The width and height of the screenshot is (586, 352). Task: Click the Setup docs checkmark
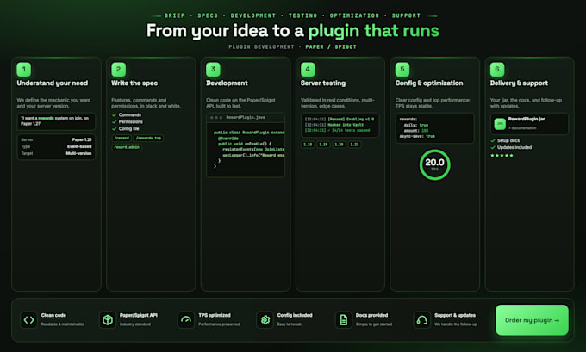coord(493,141)
